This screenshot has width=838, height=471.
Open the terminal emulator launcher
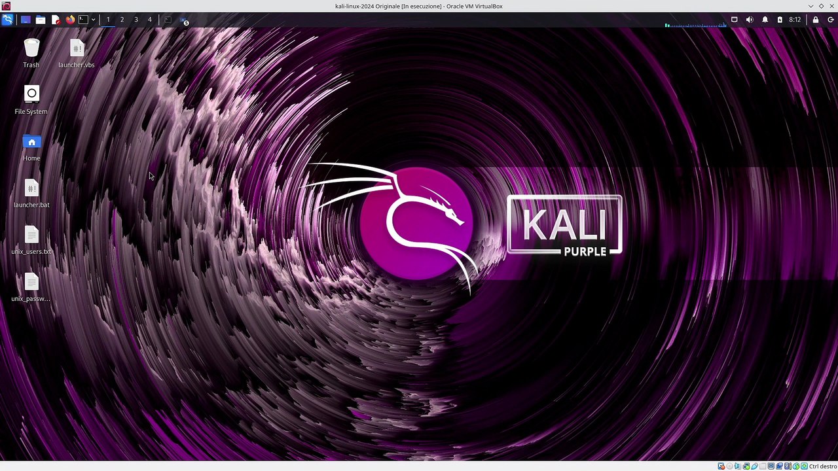(x=83, y=20)
